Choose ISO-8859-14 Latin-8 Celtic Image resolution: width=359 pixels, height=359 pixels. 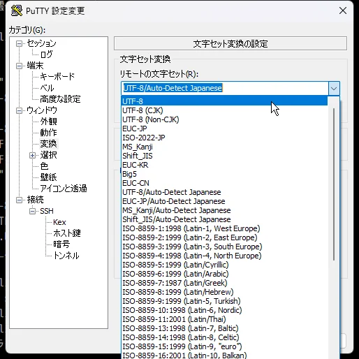pyautogui.click(x=224, y=337)
